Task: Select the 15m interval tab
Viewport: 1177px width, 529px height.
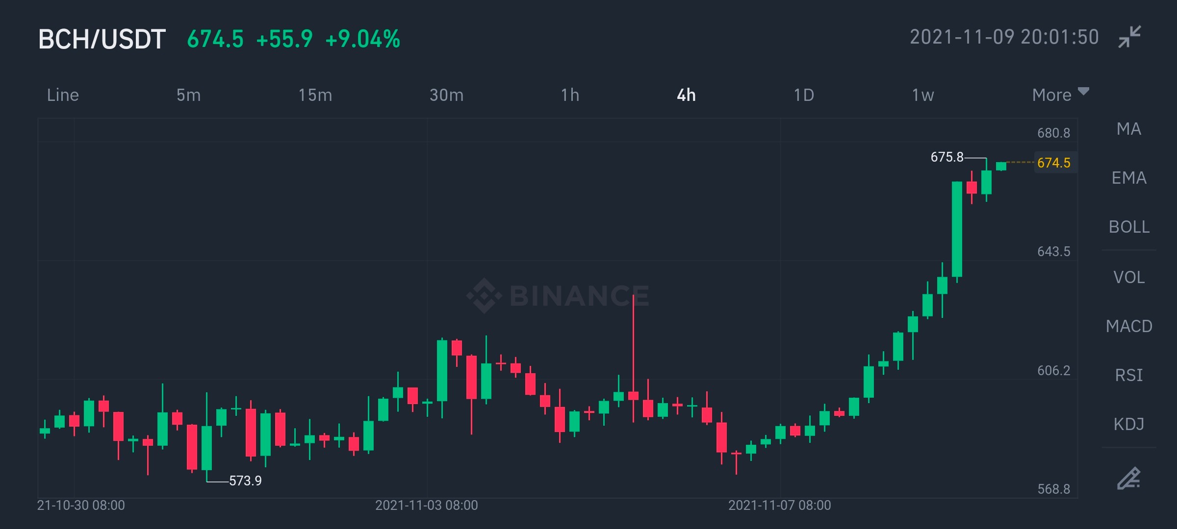Action: pos(315,95)
